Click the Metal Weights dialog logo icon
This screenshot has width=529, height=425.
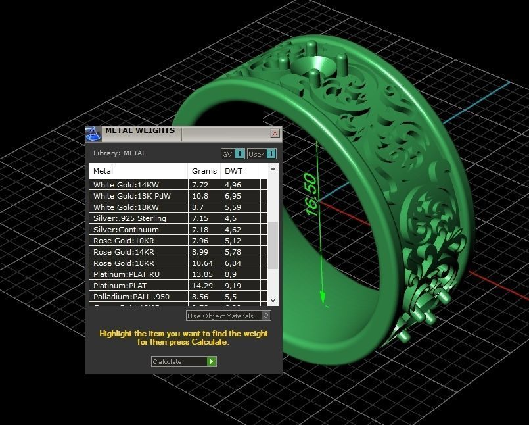tap(93, 134)
